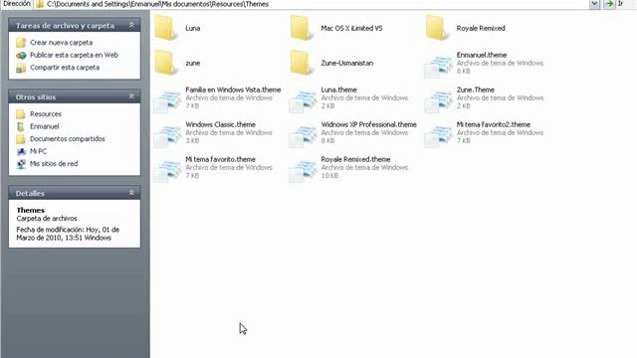
Task: Select the Mi tema favorito.theme icon
Action: [x=167, y=171]
